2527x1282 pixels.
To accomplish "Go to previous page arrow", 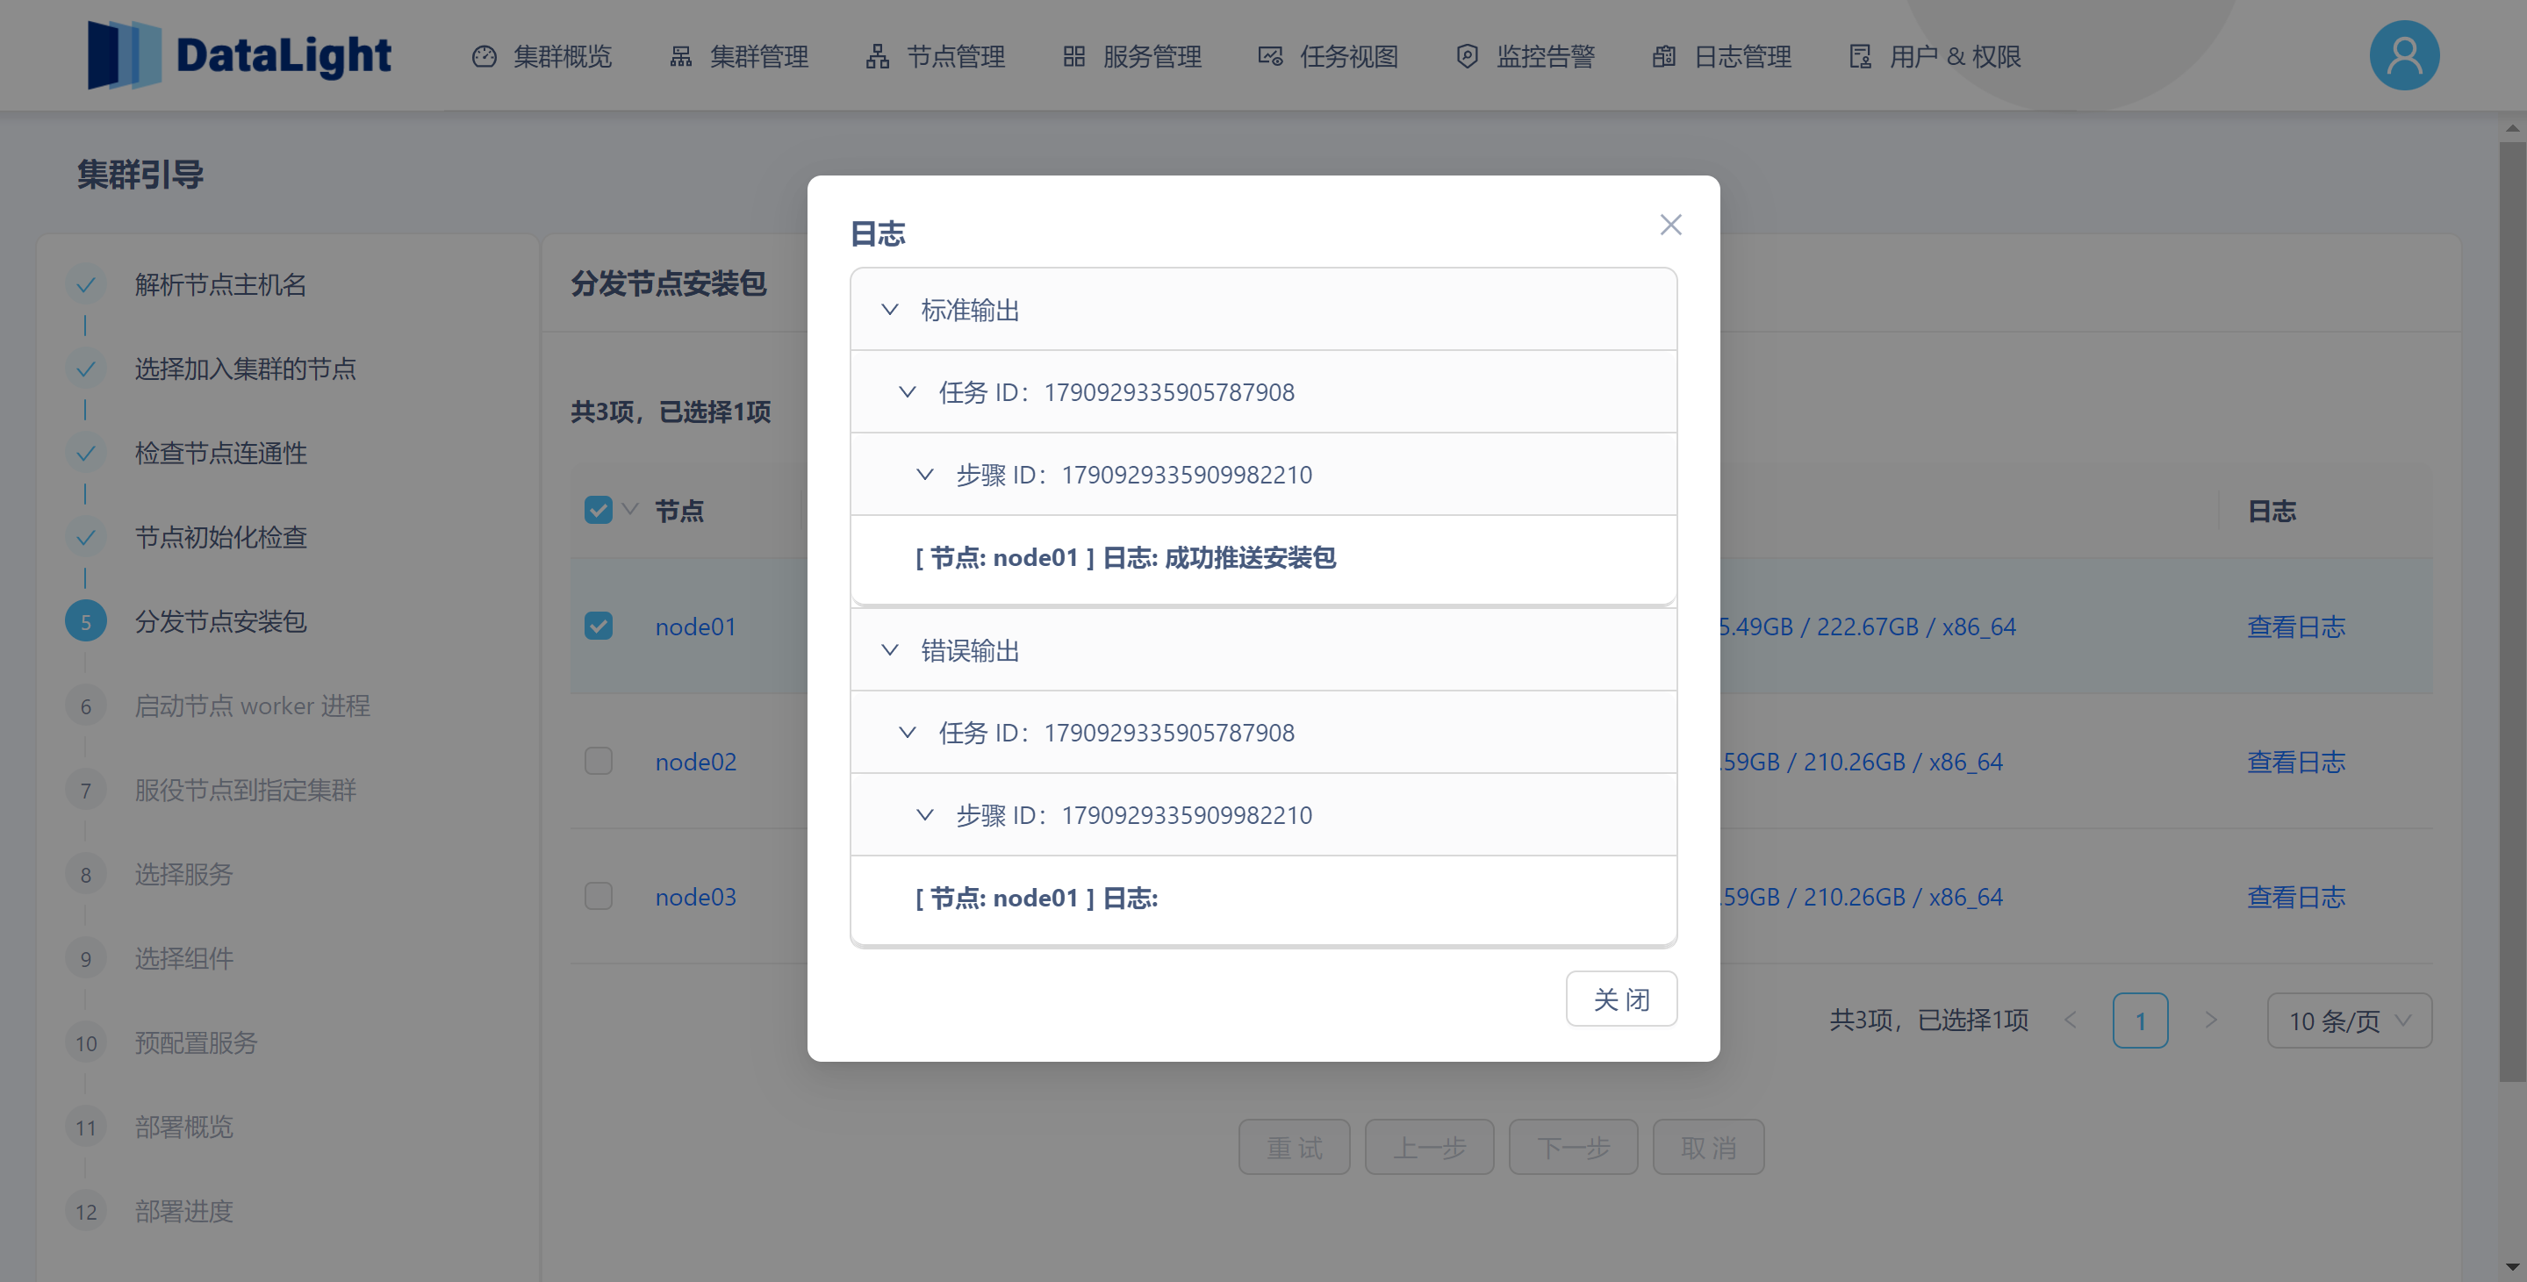I will point(2070,1021).
